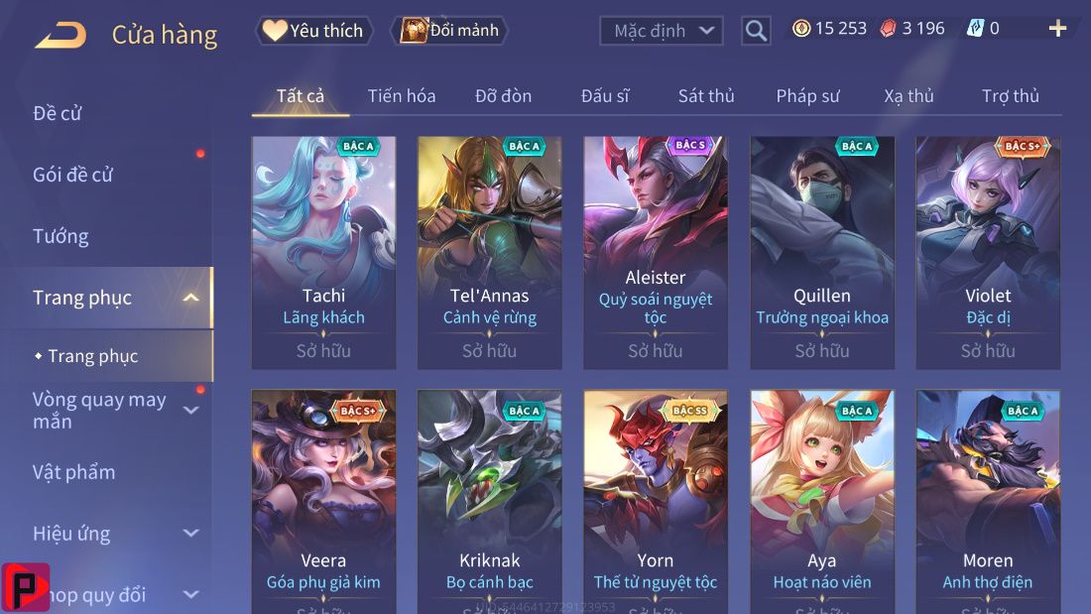Open the Tướng sidebar menu
Viewport: 1091px width, 614px height.
click(61, 237)
